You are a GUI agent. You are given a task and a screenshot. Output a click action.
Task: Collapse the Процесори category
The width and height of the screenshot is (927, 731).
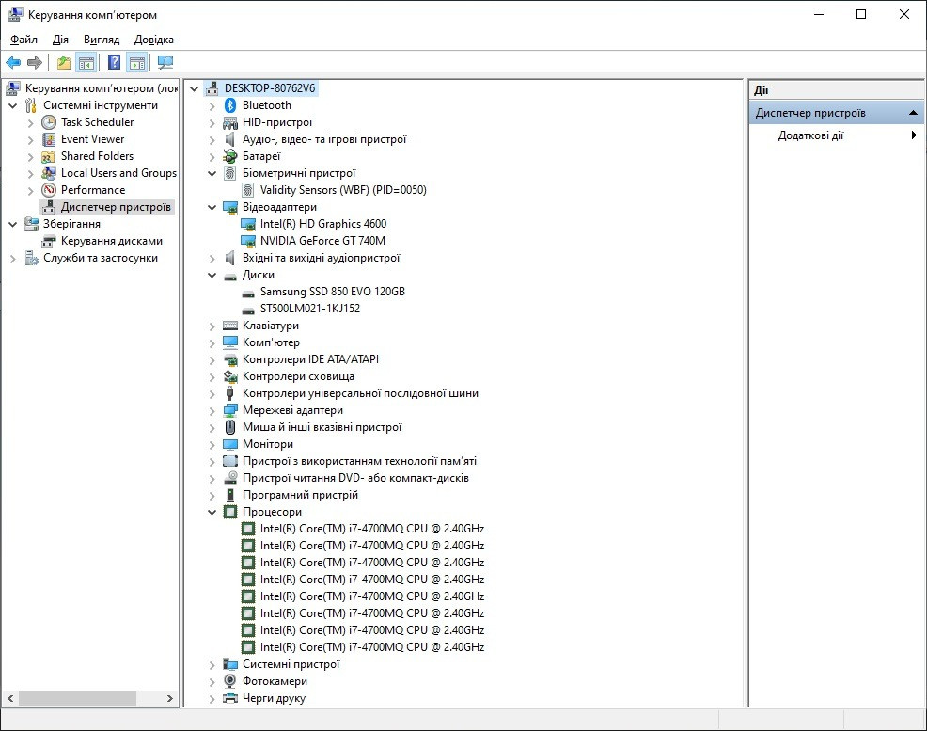(x=212, y=512)
